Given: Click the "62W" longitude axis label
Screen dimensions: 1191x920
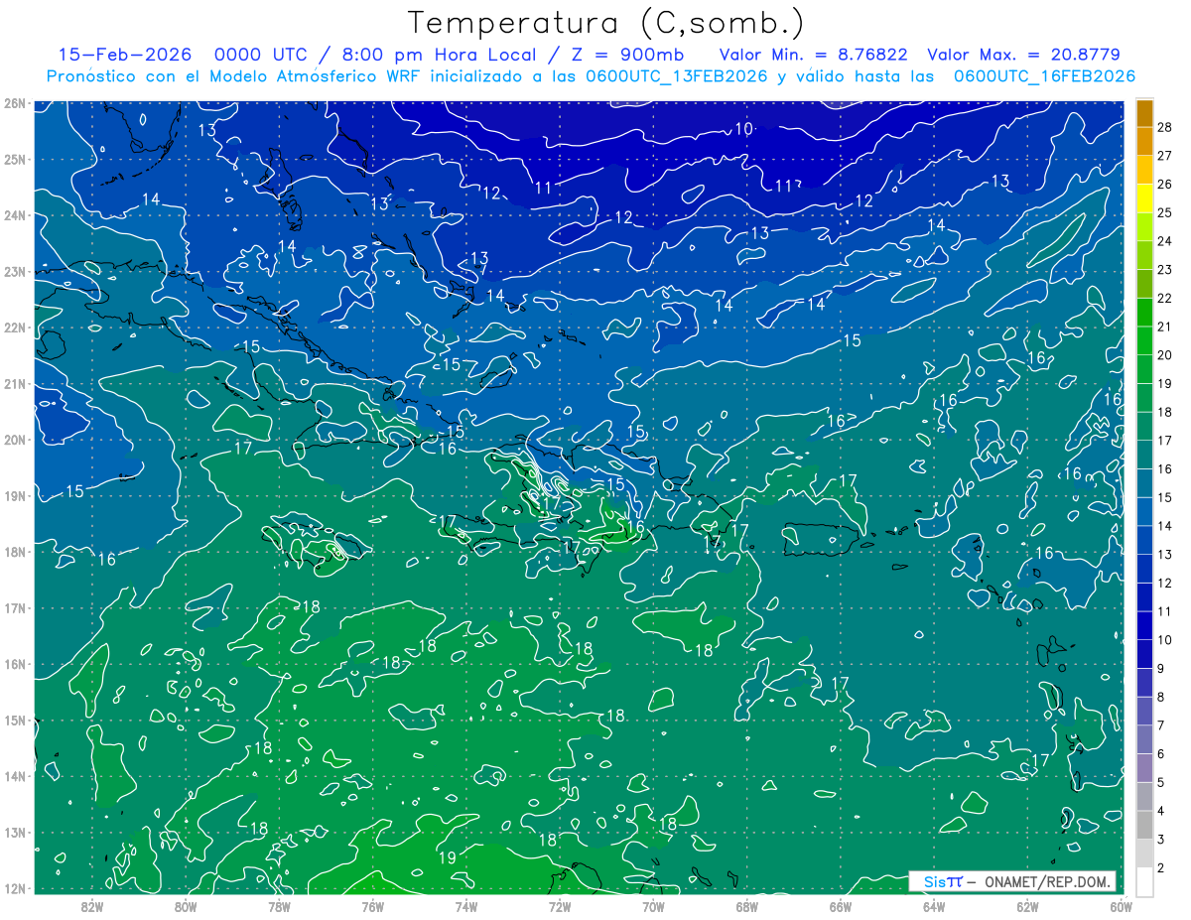Looking at the screenshot, I should pos(1027,905).
